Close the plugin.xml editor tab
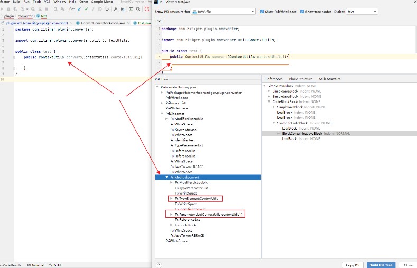Image resolution: width=417 pixels, height=268 pixels. tap(71, 23)
